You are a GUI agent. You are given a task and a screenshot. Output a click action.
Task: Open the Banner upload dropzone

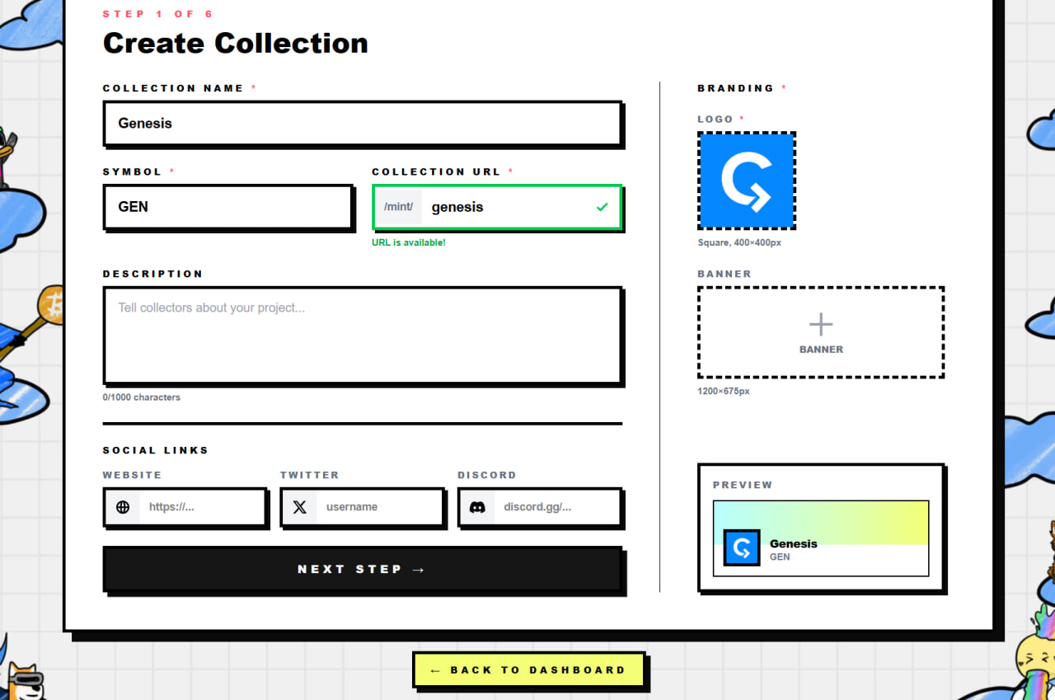click(x=821, y=332)
